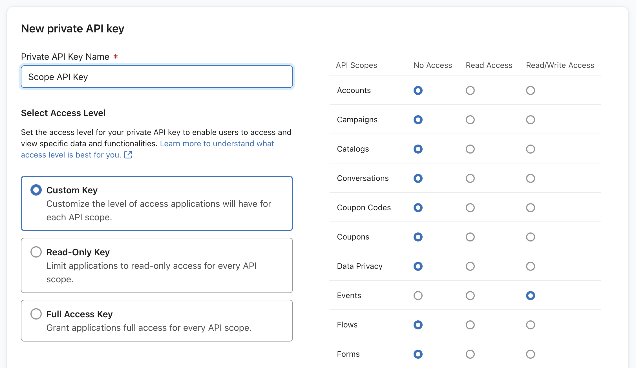Select the Read-Only Key option

pyautogui.click(x=36, y=252)
